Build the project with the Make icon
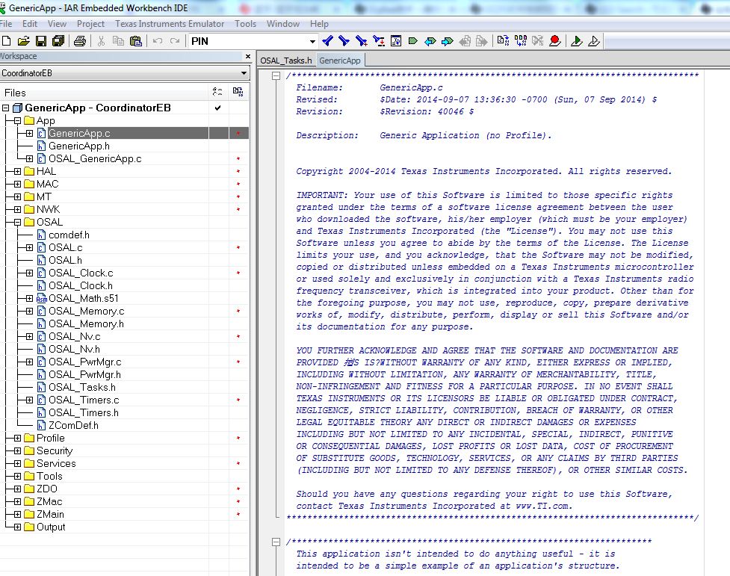 coord(521,41)
